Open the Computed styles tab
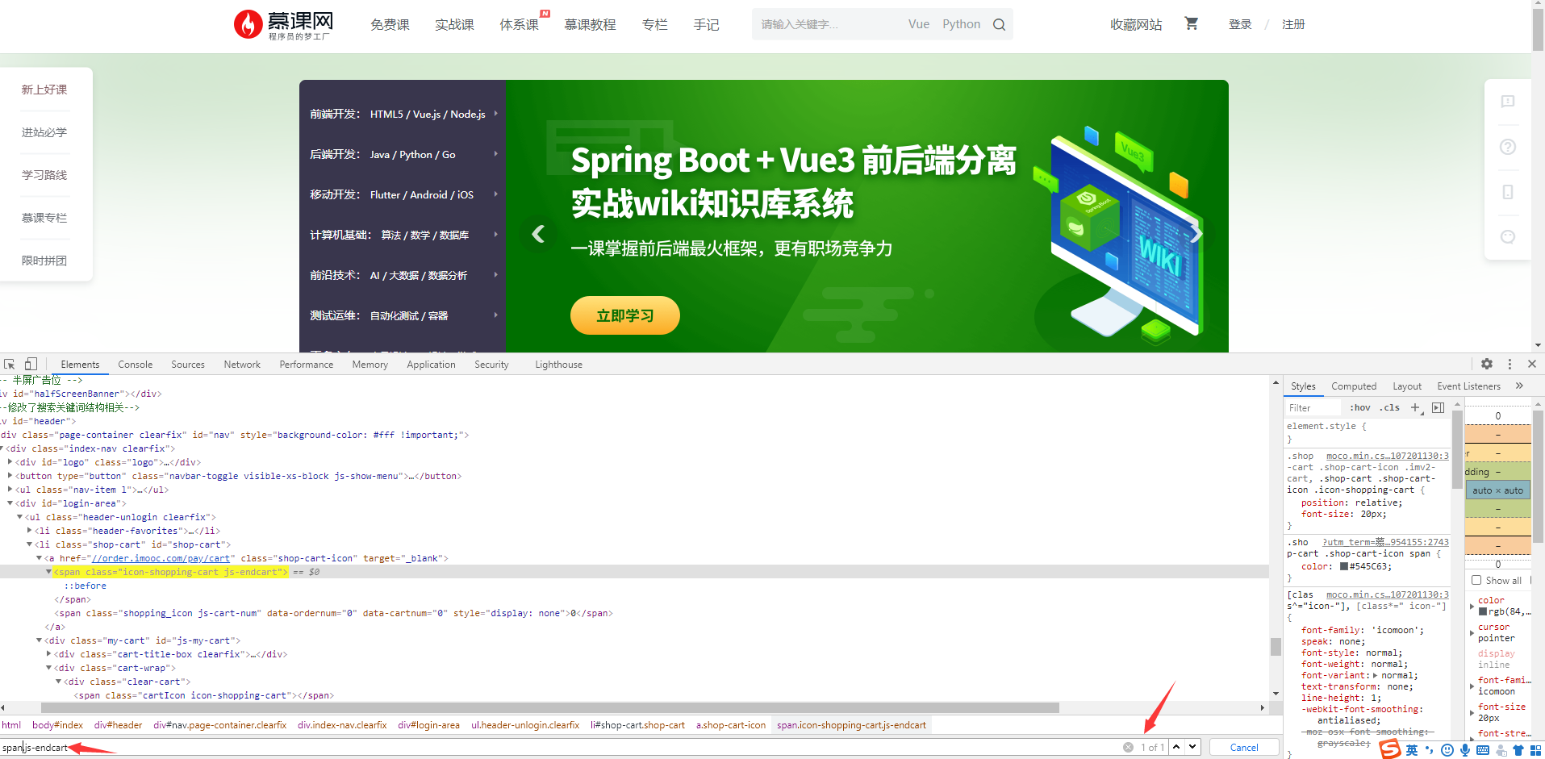 (1354, 386)
